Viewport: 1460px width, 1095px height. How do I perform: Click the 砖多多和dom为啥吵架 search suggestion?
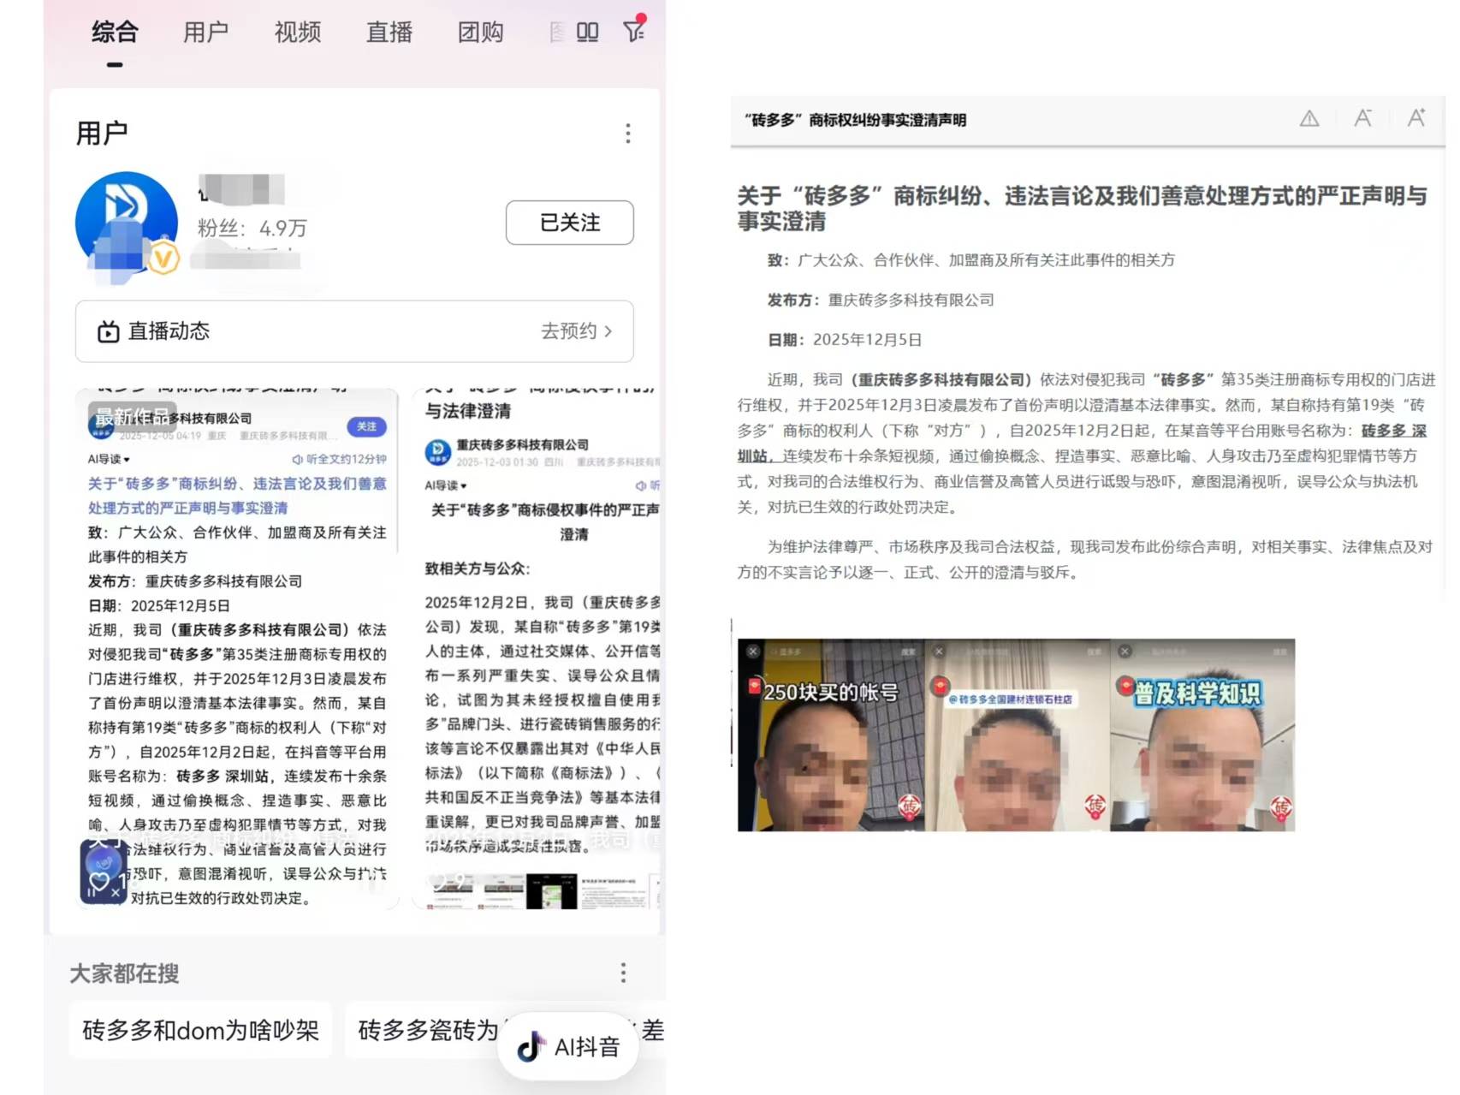[200, 1030]
